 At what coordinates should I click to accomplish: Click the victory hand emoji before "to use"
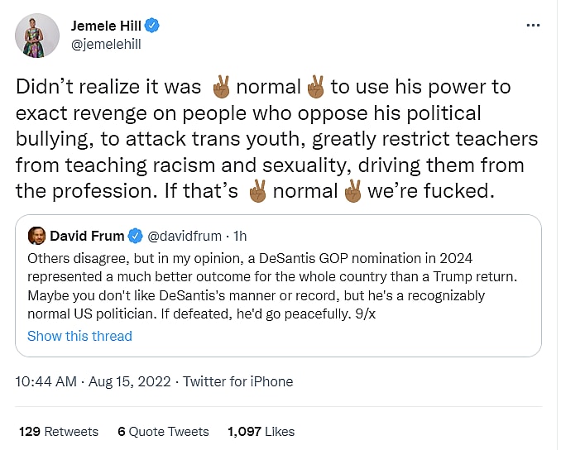pyautogui.click(x=315, y=87)
